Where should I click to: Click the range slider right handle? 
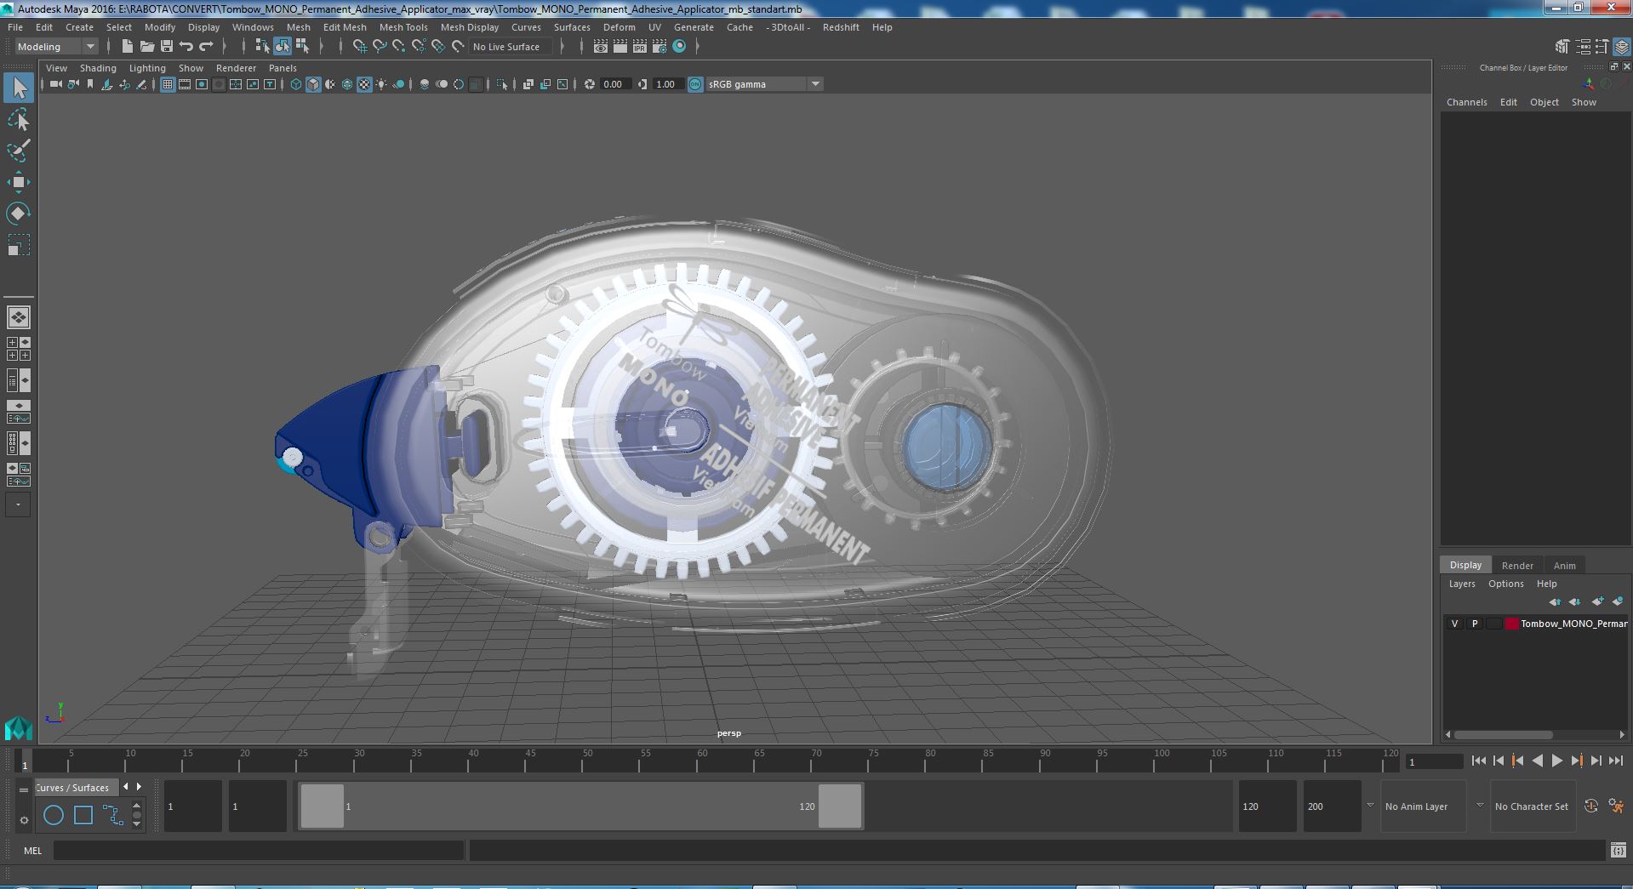(x=840, y=806)
